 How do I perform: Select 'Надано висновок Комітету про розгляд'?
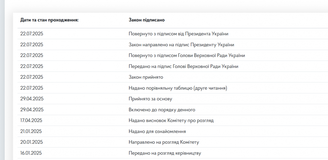click(x=171, y=121)
